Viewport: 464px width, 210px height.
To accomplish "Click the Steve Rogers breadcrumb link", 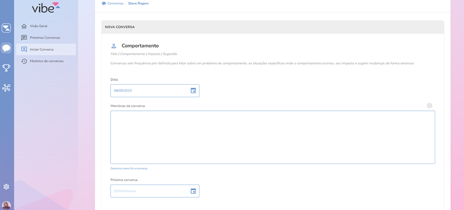I will click(x=138, y=4).
